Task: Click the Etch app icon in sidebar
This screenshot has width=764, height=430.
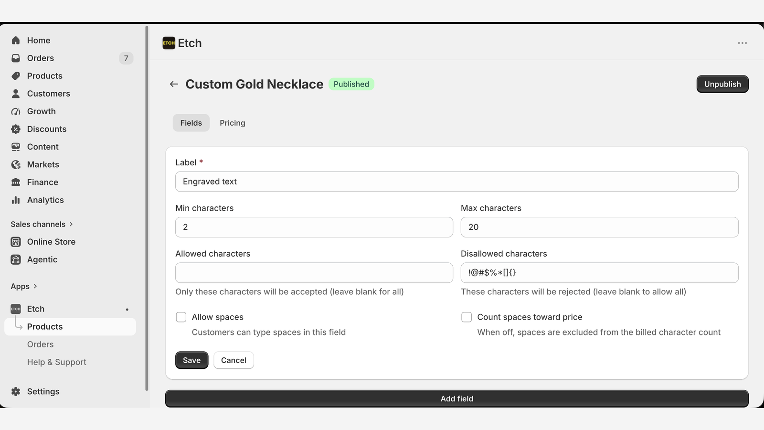Action: coord(16,309)
